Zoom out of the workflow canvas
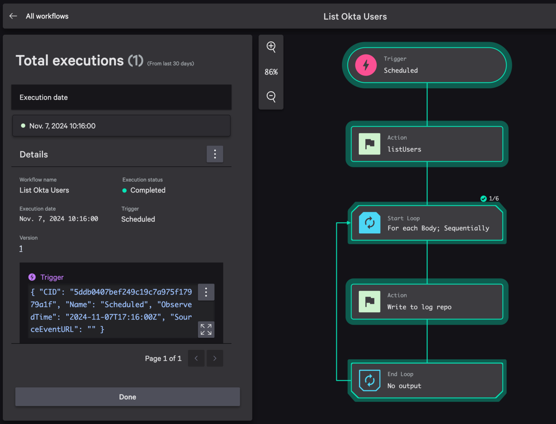 point(271,97)
